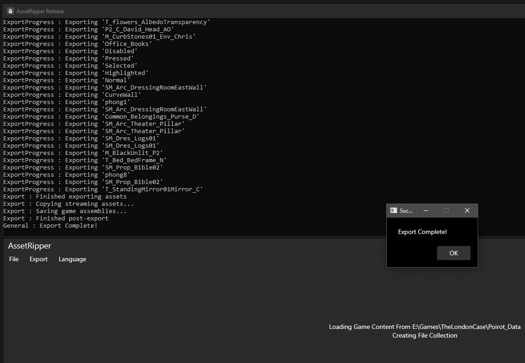Viewport: 525px width, 363px height.
Task: Open the File menu
Action: click(x=14, y=259)
